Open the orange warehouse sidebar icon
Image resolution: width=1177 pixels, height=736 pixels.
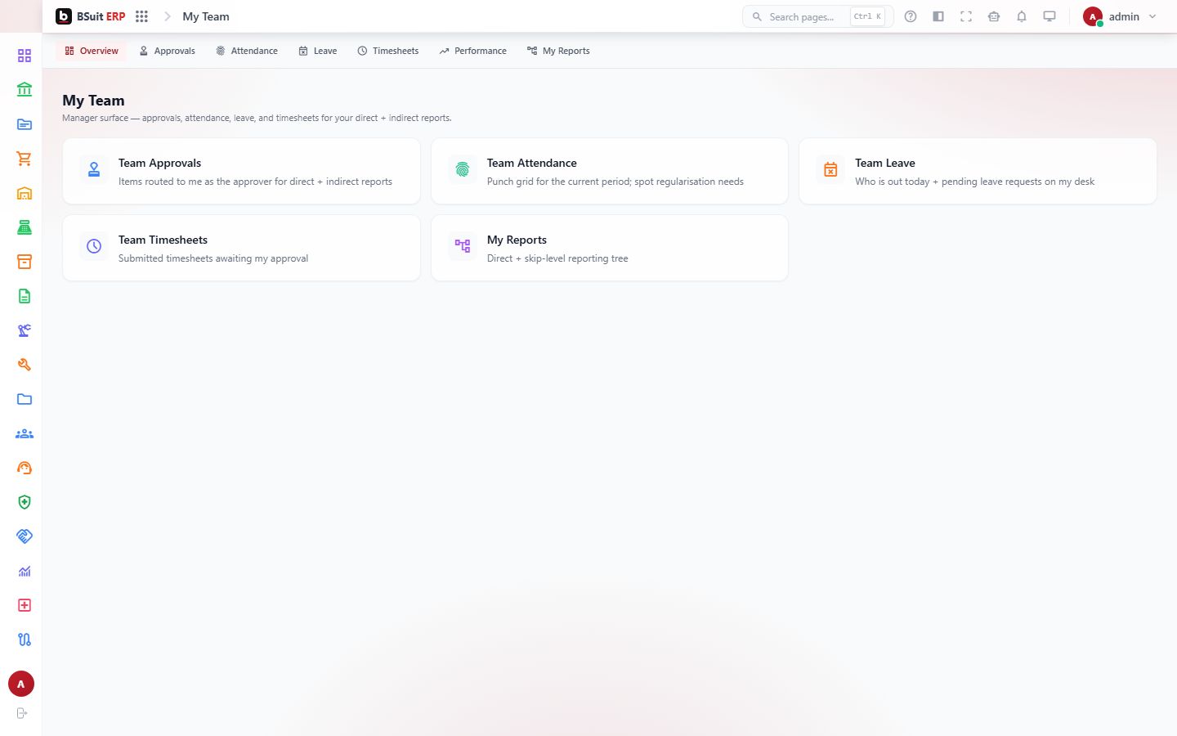(25, 193)
